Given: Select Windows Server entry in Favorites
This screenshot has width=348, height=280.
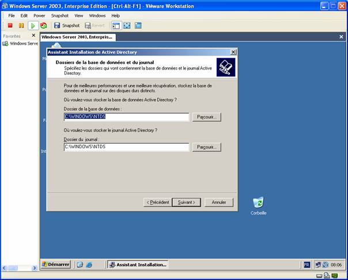Looking at the screenshot, I should click(20, 44).
